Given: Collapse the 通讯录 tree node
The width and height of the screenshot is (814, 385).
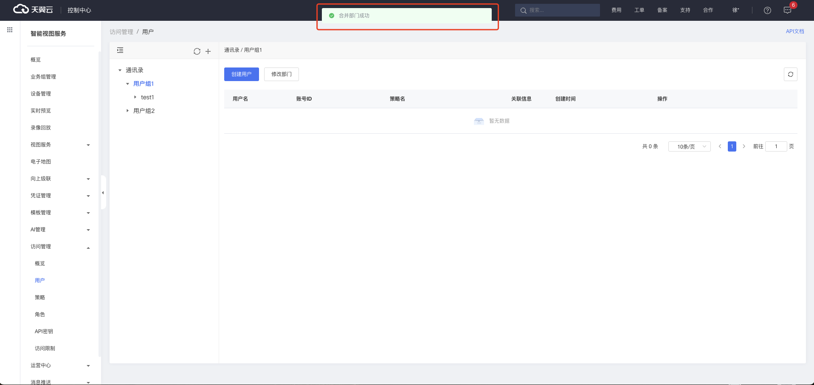Looking at the screenshot, I should coord(120,70).
